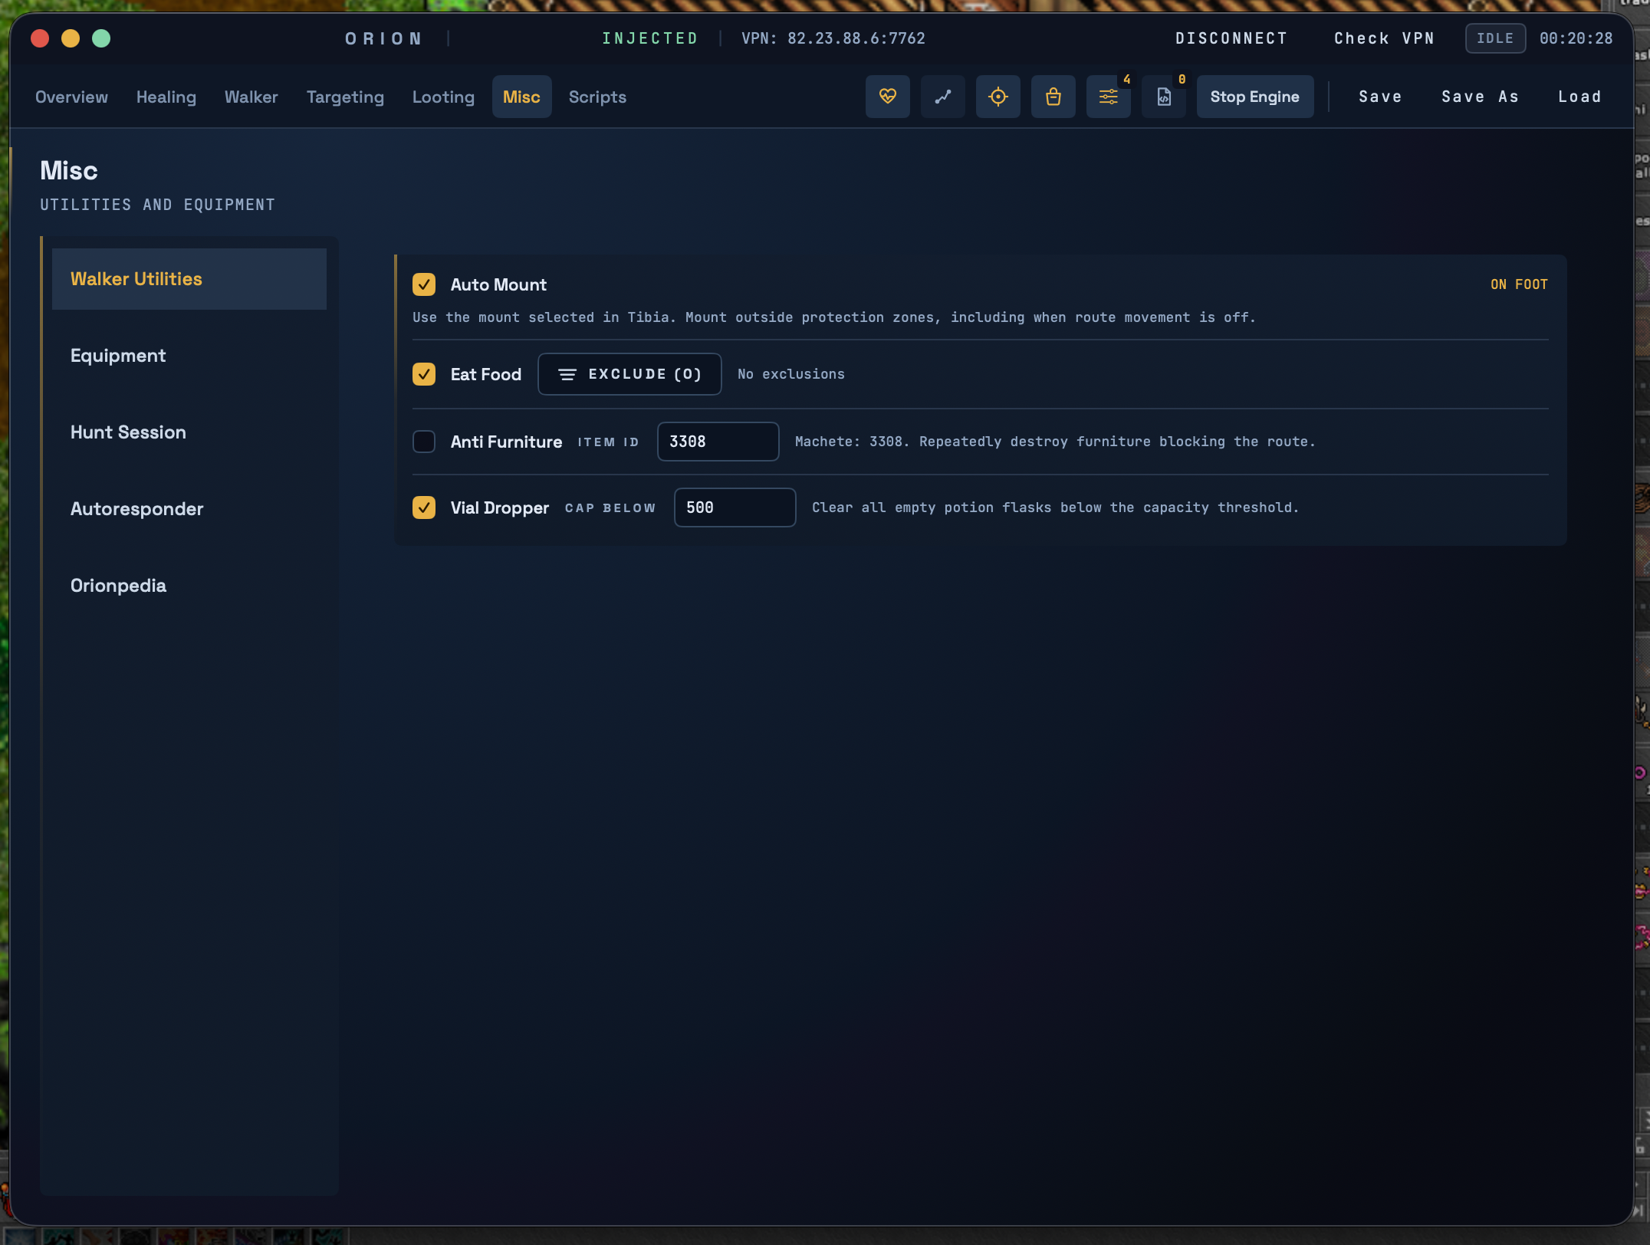
Task: Click the 'No exclusions' text
Action: [791, 374]
